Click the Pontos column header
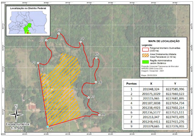Viewport: 194px width, 137px height. click(x=132, y=83)
